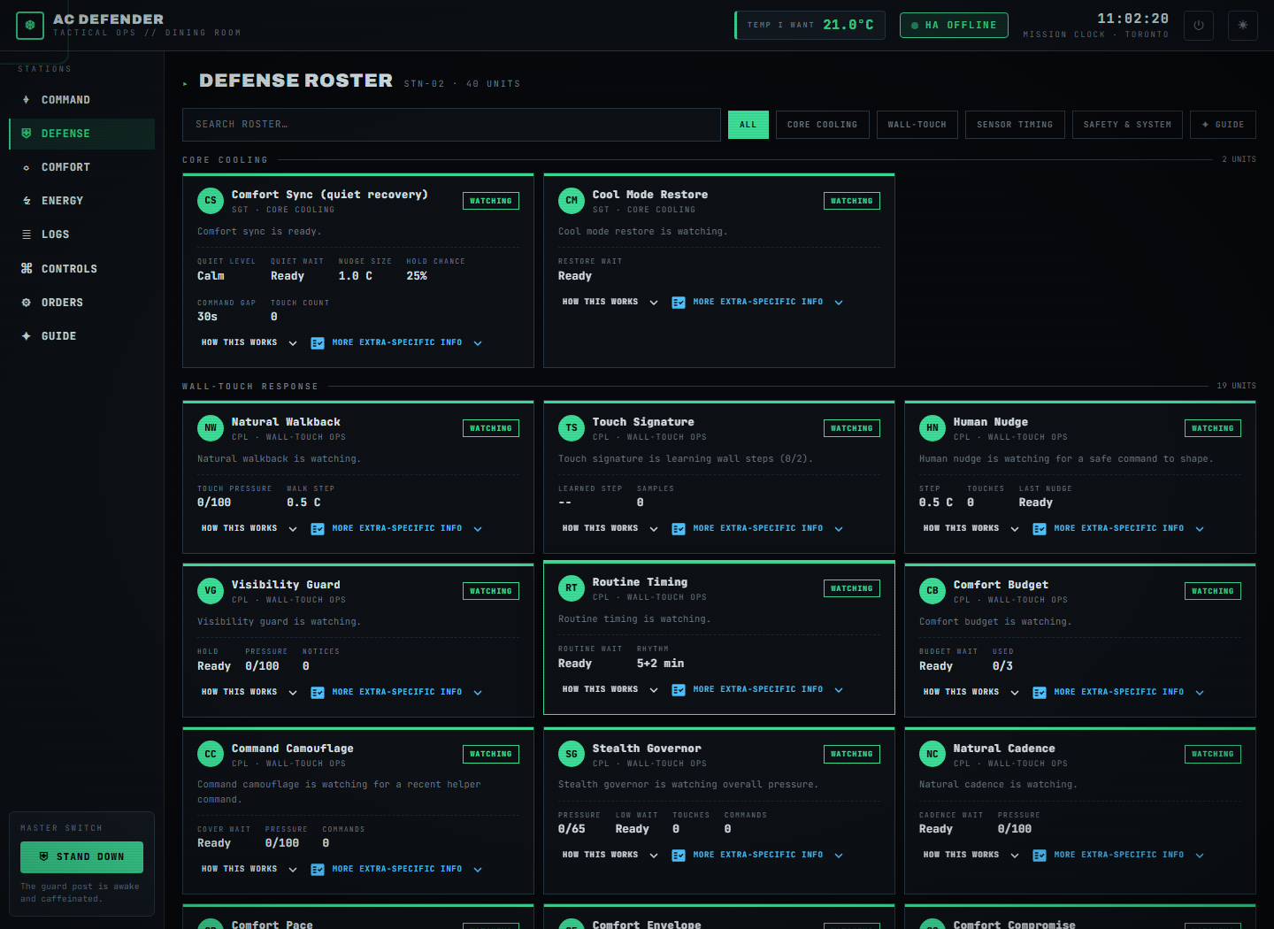Viewport: 1274px width, 929px height.
Task: Click the HA Offline status badge
Action: [x=954, y=26]
